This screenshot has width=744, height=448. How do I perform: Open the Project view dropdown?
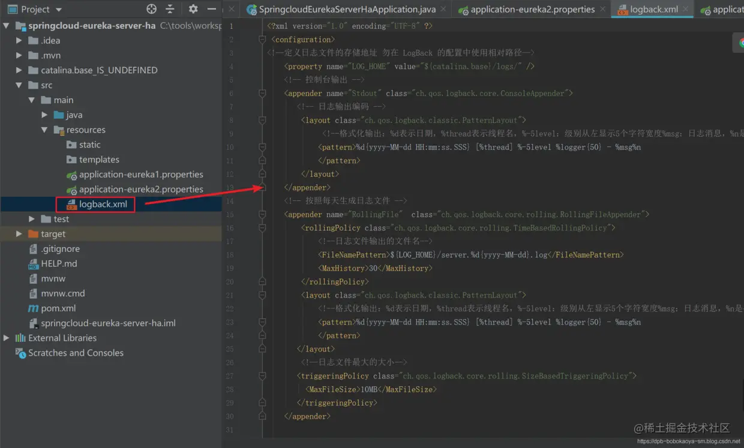(58, 10)
